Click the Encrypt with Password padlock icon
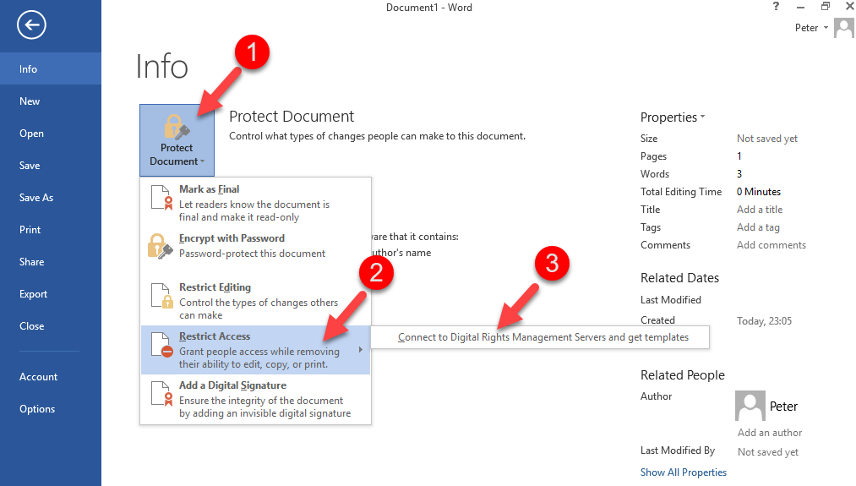This screenshot has height=486, width=856. pos(160,246)
